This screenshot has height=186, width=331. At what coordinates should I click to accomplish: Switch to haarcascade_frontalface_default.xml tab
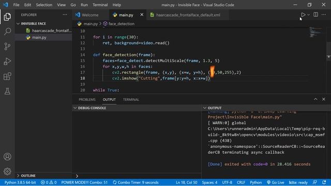pos(188,15)
